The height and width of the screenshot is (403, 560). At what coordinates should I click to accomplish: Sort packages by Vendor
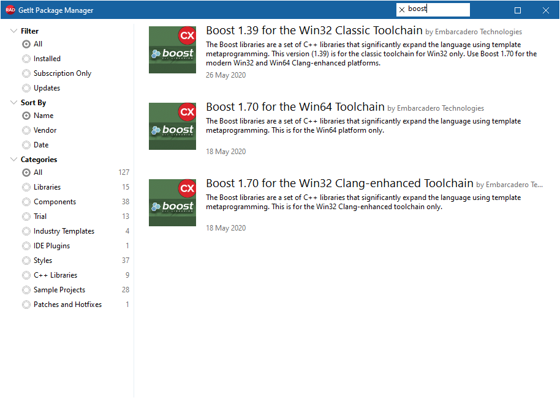39,130
